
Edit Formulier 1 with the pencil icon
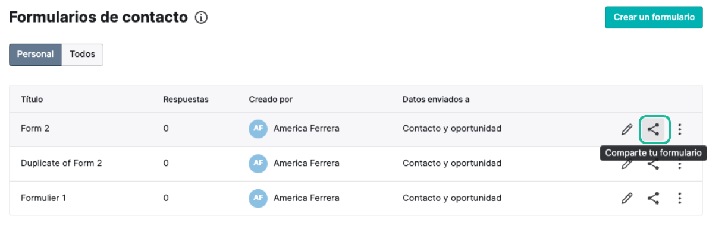tap(626, 198)
